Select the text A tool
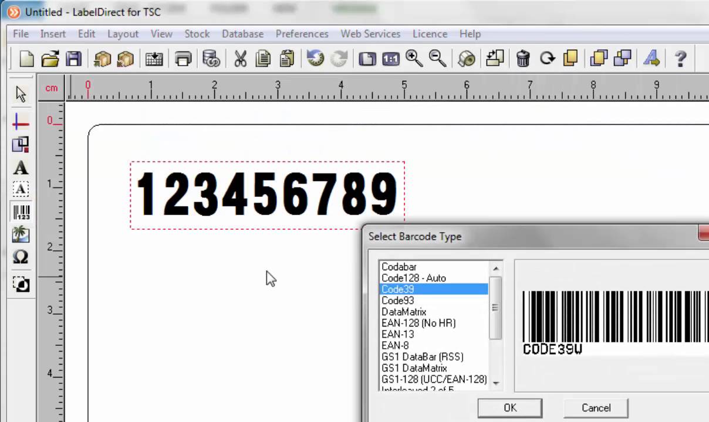Viewport: 709px width, 422px height. pyautogui.click(x=21, y=168)
